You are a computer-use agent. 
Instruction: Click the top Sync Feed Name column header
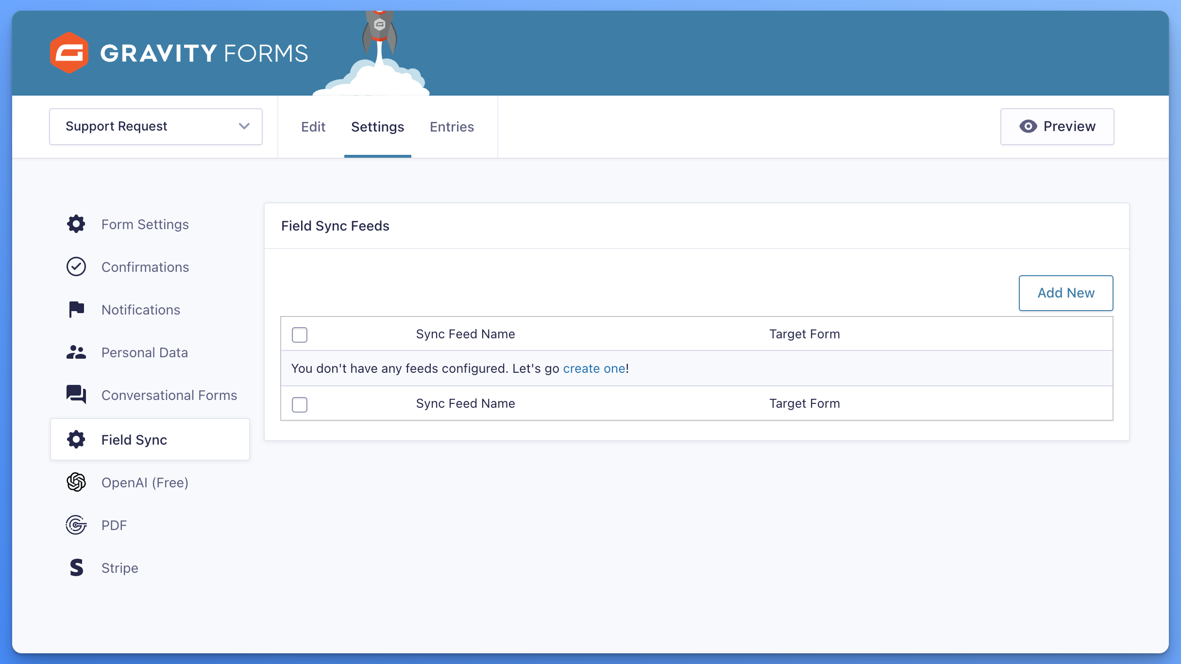click(x=465, y=334)
